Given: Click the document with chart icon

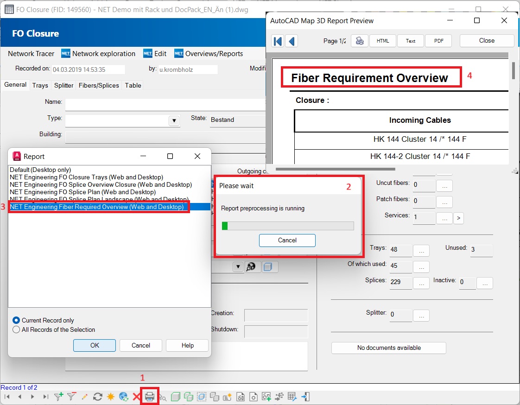Looking at the screenshot, I should [241, 396].
